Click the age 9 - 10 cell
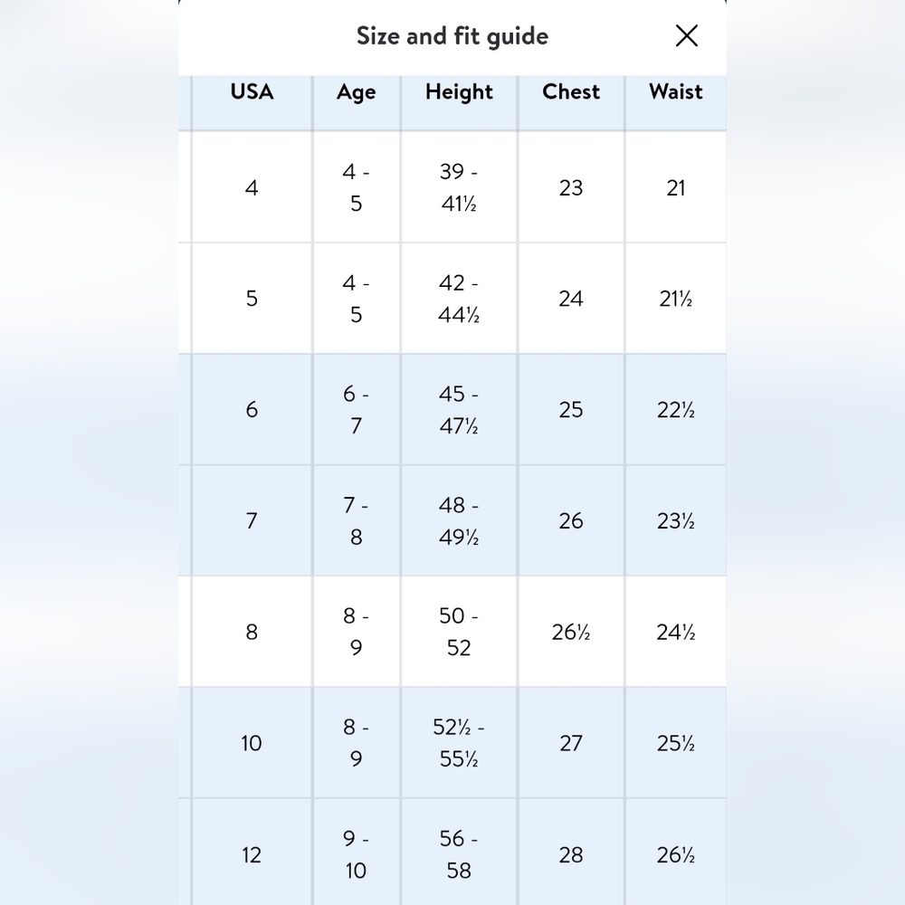Viewport: 905px width, 905px height. (x=356, y=853)
